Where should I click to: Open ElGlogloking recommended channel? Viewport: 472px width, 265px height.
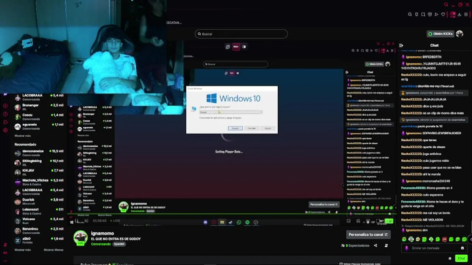click(39, 162)
